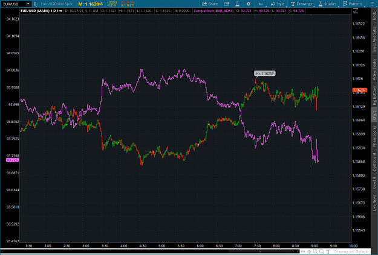Open the chart alert icon next to Share
Viewport: 378px width, 255px height.
[x=226, y=4]
